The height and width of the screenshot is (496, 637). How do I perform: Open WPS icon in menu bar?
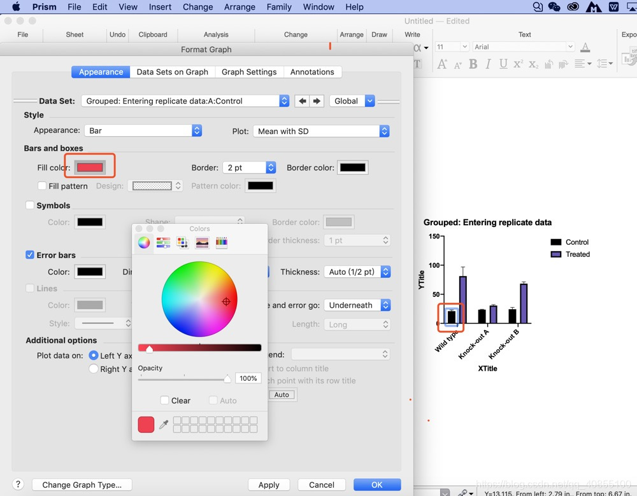[614, 6]
